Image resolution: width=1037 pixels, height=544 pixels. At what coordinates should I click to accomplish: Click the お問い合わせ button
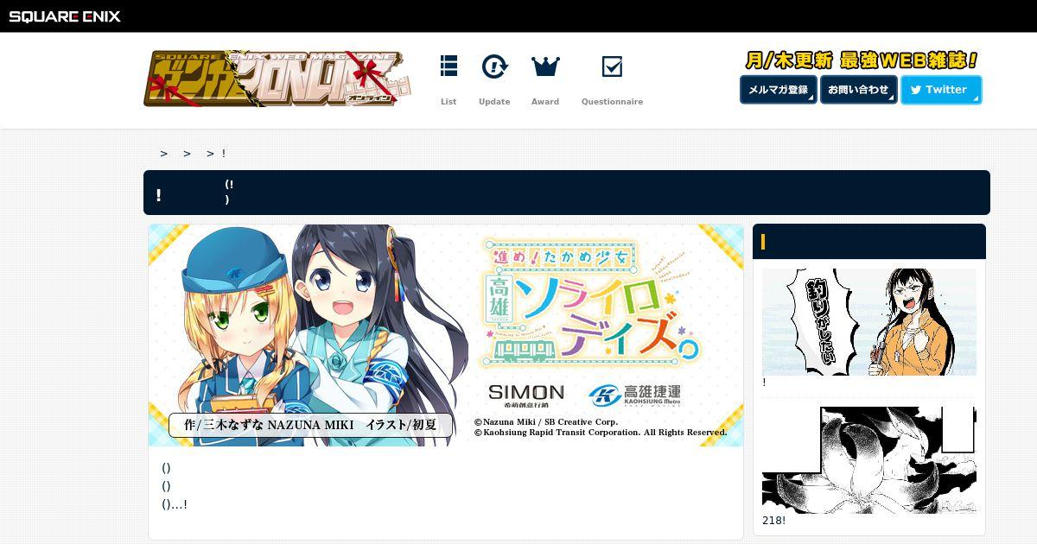pos(858,90)
